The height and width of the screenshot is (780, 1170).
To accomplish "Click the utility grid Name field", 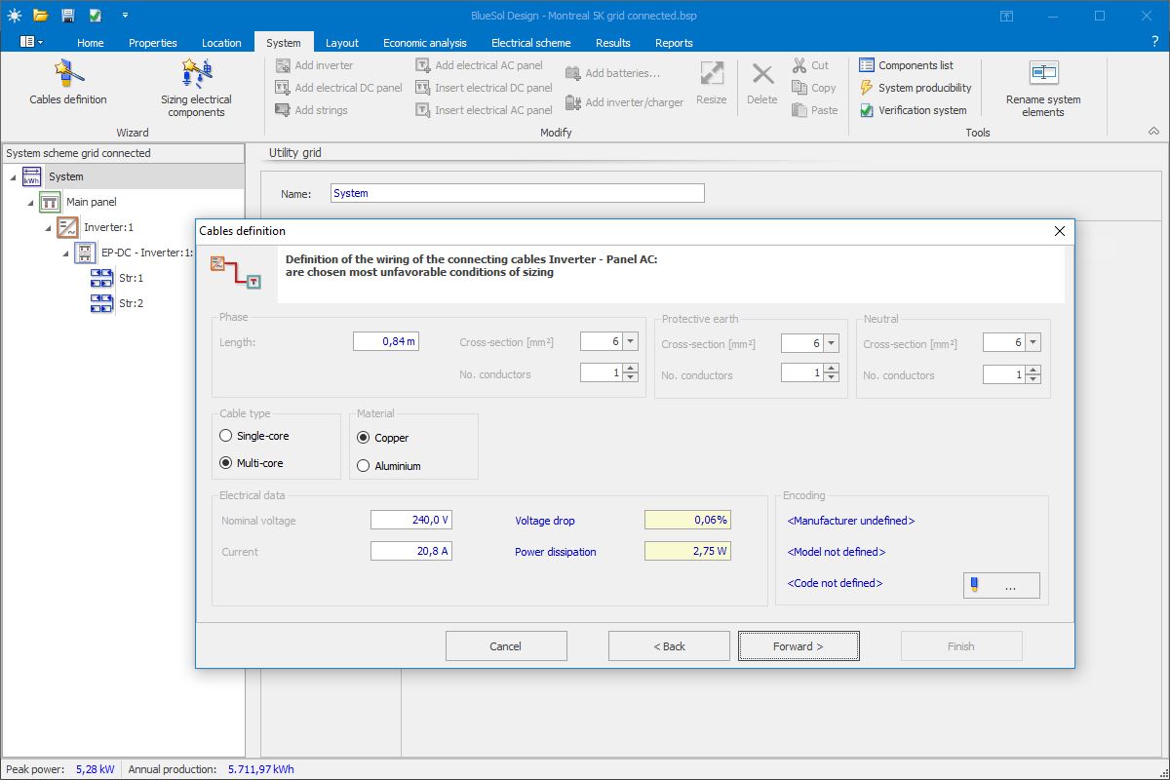I will point(518,193).
